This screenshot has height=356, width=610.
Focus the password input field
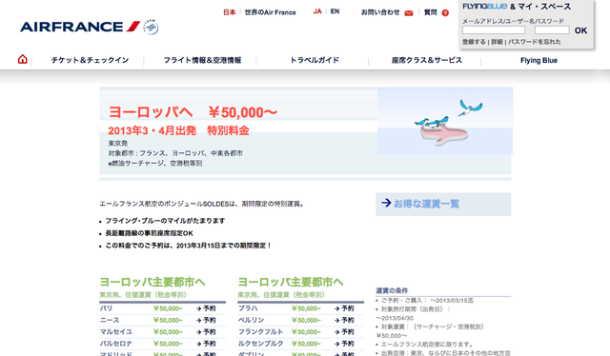tap(552, 30)
